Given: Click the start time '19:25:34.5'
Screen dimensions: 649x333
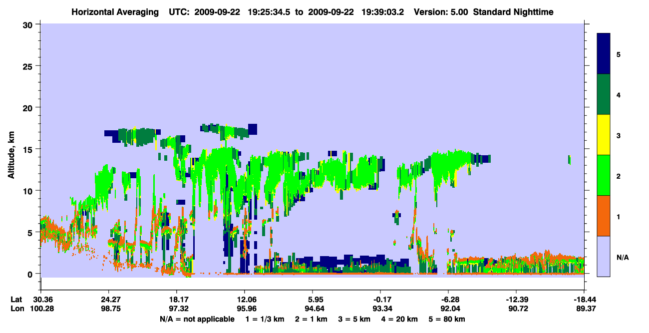Looking at the screenshot, I should [x=270, y=12].
